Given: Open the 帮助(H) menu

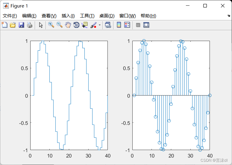Looking at the screenshot, I should (148, 16).
